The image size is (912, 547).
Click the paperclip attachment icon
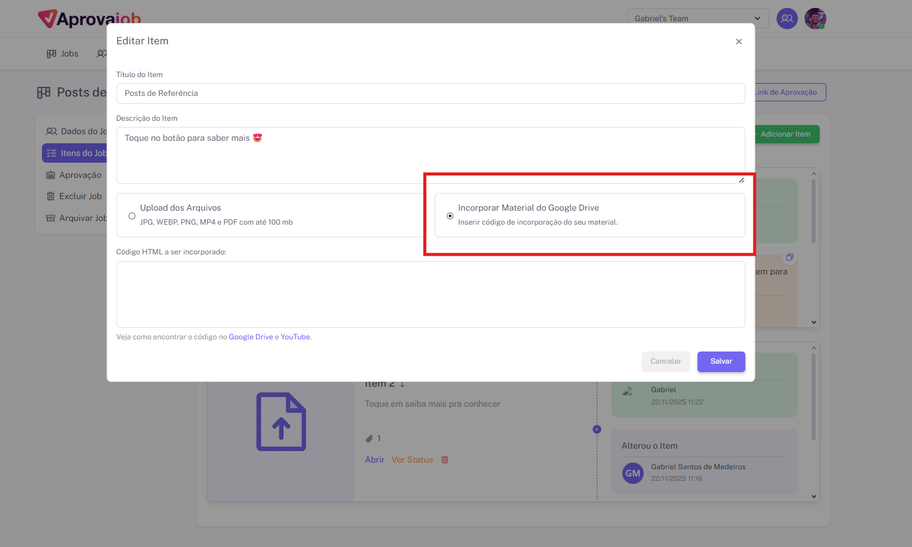(x=369, y=438)
